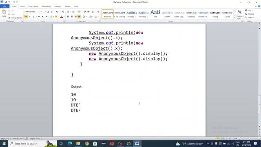Toggle Strikethrough formatting
This screenshot has width=261, height=147.
click(x=39, y=17)
